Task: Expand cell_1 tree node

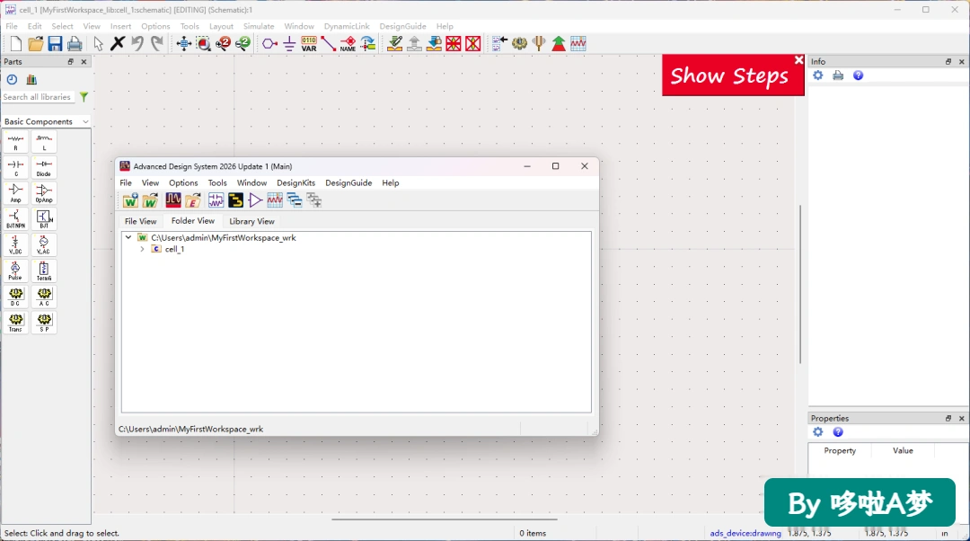Action: click(142, 249)
